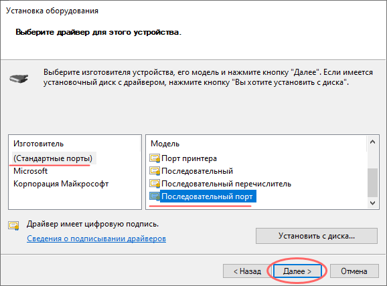Click the hardware device icon near the instructions
The height and width of the screenshot is (286, 387).
[x=19, y=79]
